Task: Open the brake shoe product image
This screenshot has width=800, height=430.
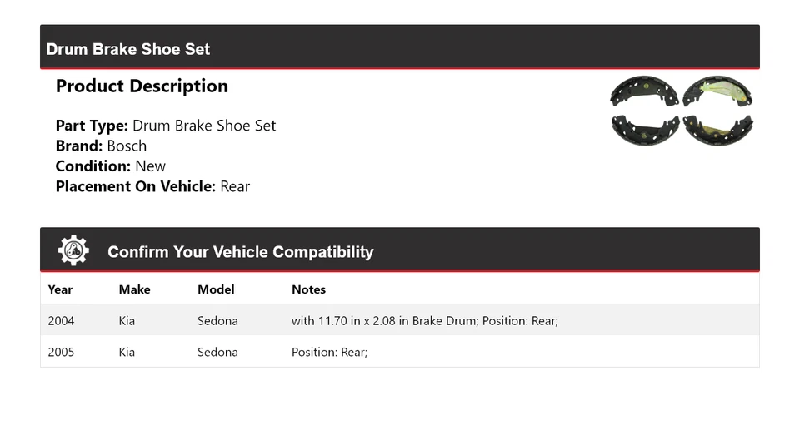Action: pyautogui.click(x=682, y=111)
